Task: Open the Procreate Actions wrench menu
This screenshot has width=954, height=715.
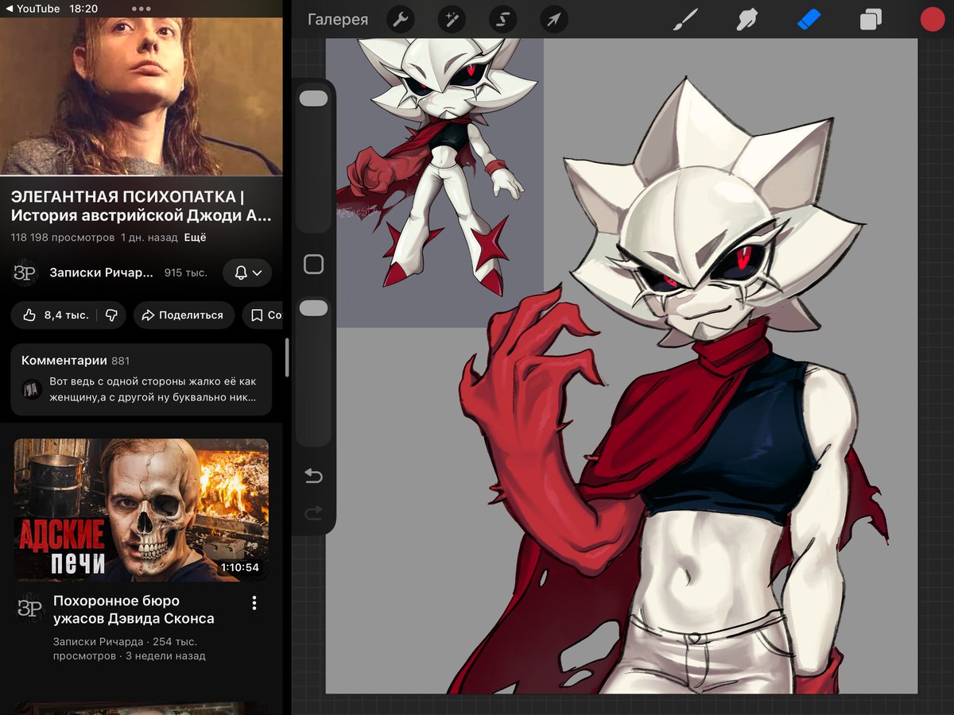Action: [x=400, y=19]
